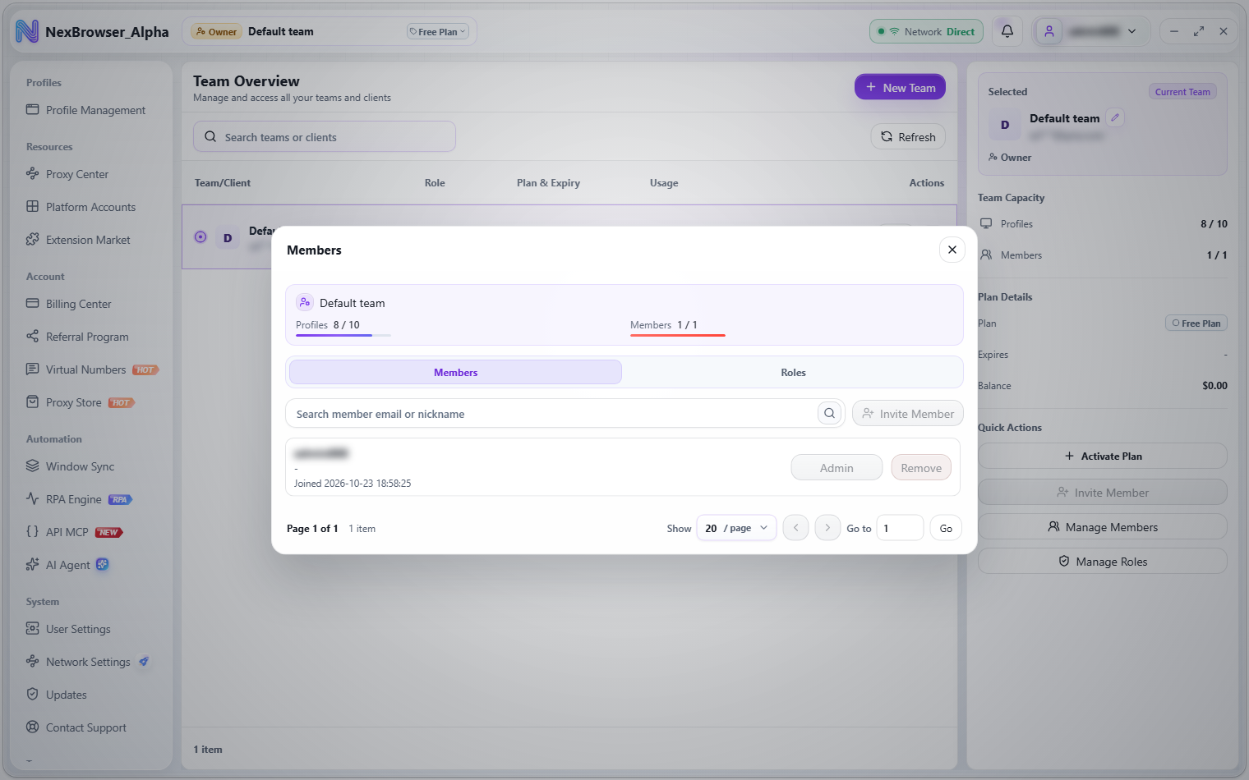The image size is (1249, 780).
Task: Open the notifications bell
Action: coord(1007,31)
